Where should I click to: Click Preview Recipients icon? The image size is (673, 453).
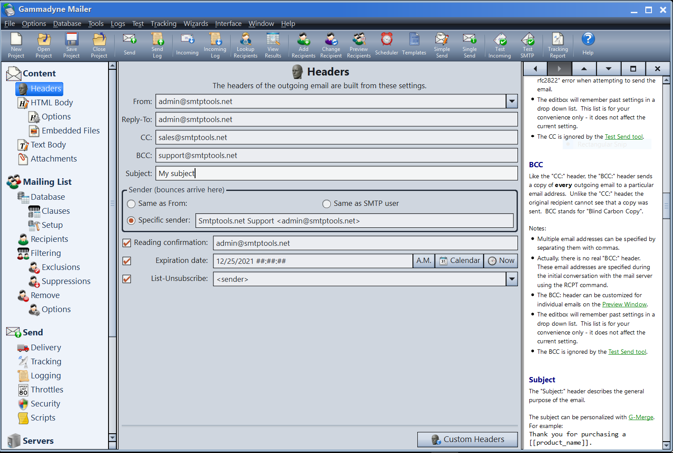359,45
